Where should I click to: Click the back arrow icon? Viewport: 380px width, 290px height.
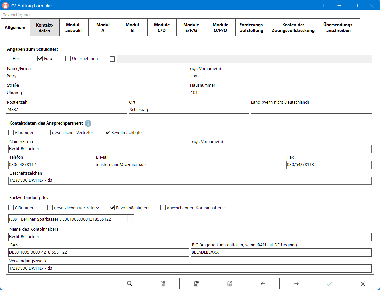coord(263,284)
